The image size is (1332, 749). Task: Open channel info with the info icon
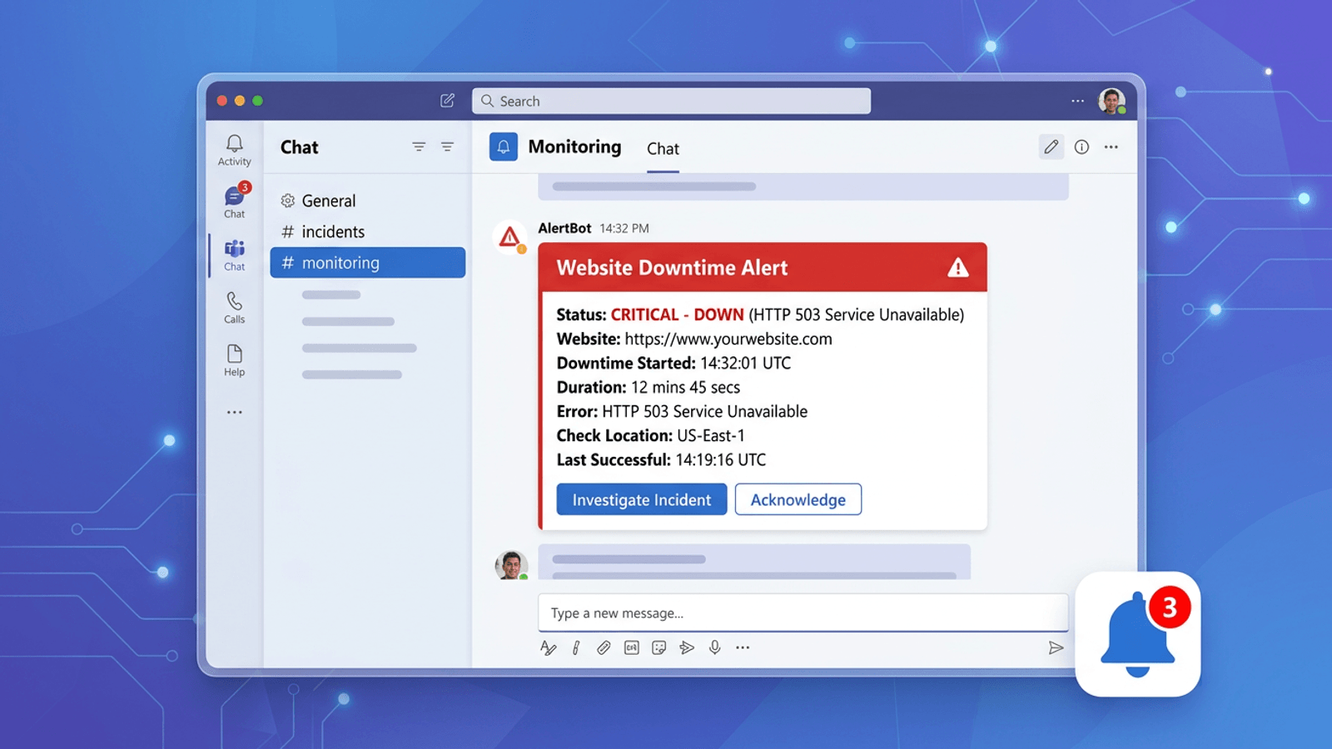tap(1081, 146)
